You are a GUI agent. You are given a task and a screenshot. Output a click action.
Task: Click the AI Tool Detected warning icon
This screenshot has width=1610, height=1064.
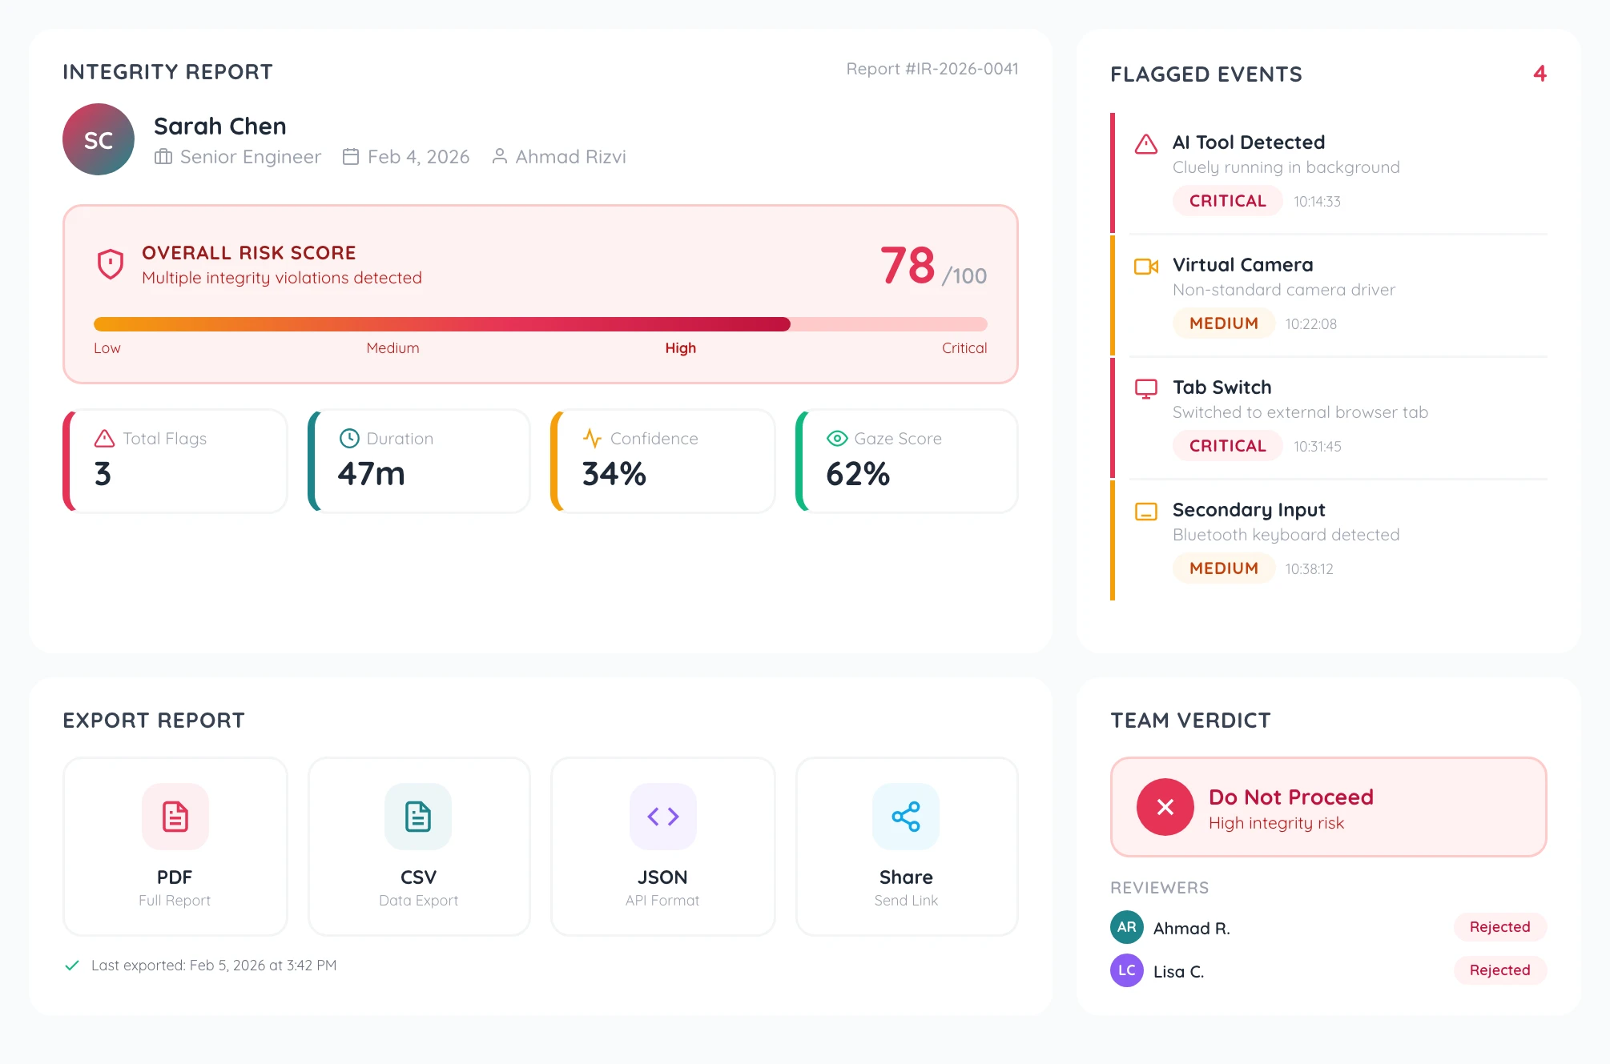(x=1145, y=143)
